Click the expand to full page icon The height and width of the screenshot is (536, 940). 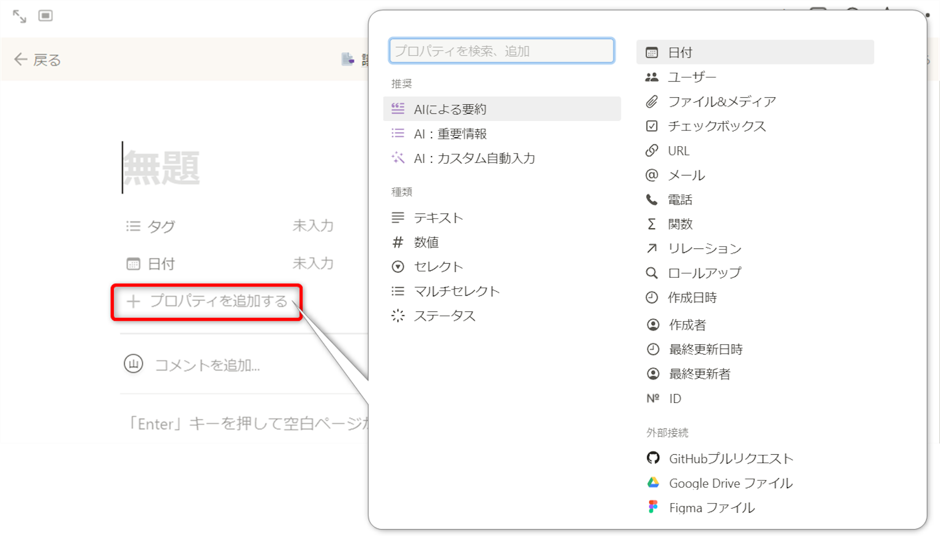(x=19, y=16)
